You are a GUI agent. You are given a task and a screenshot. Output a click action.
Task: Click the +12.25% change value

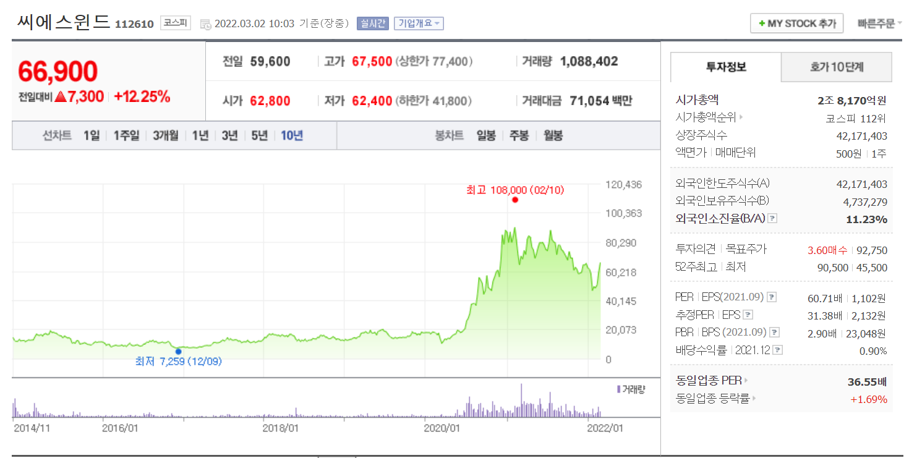pos(142,96)
